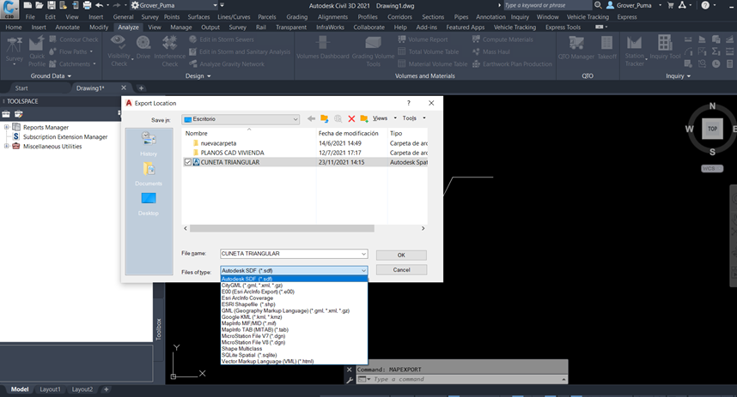Click the red Delete X icon in dialog toolbar

pos(351,118)
